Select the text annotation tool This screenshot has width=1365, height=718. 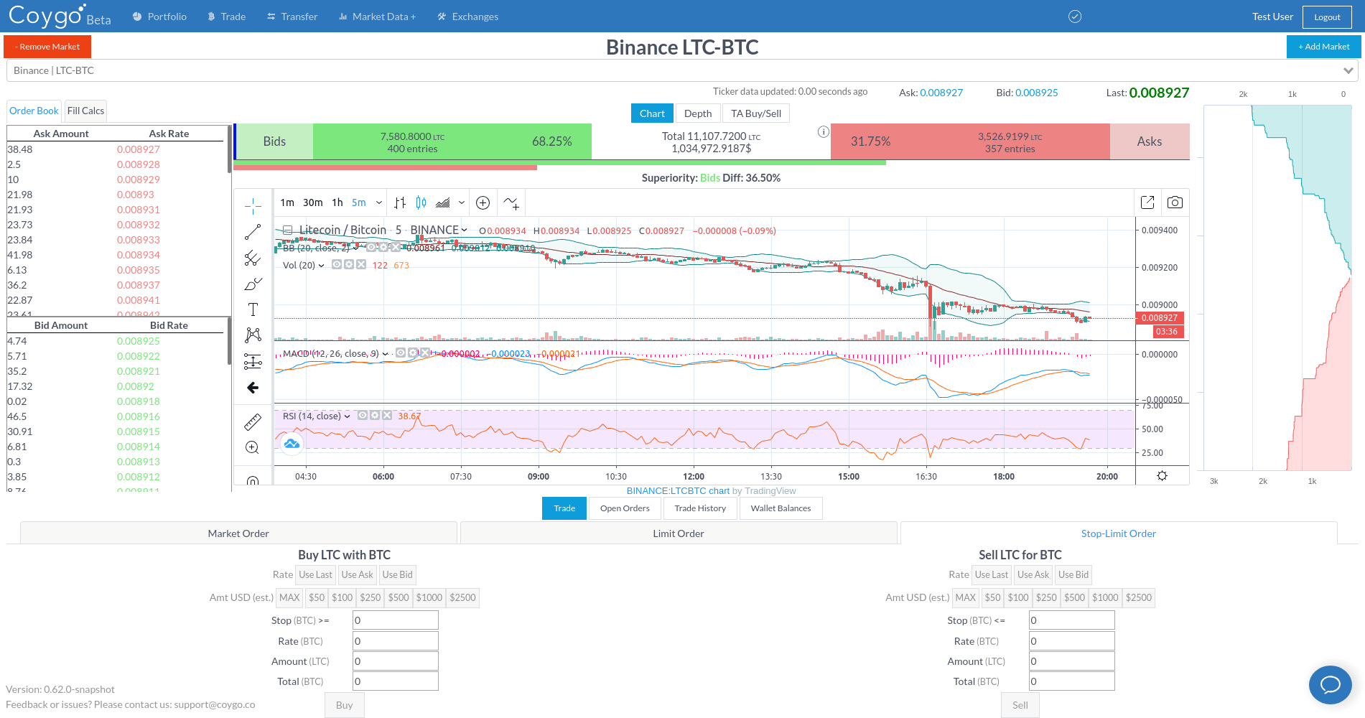click(253, 309)
